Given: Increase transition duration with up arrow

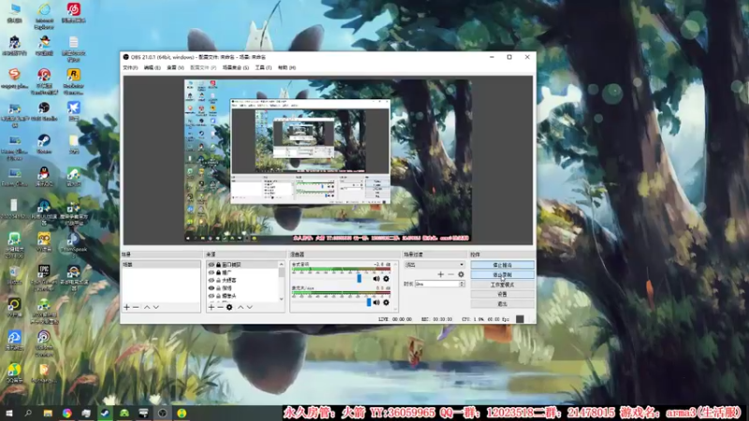Looking at the screenshot, I should 462,283.
